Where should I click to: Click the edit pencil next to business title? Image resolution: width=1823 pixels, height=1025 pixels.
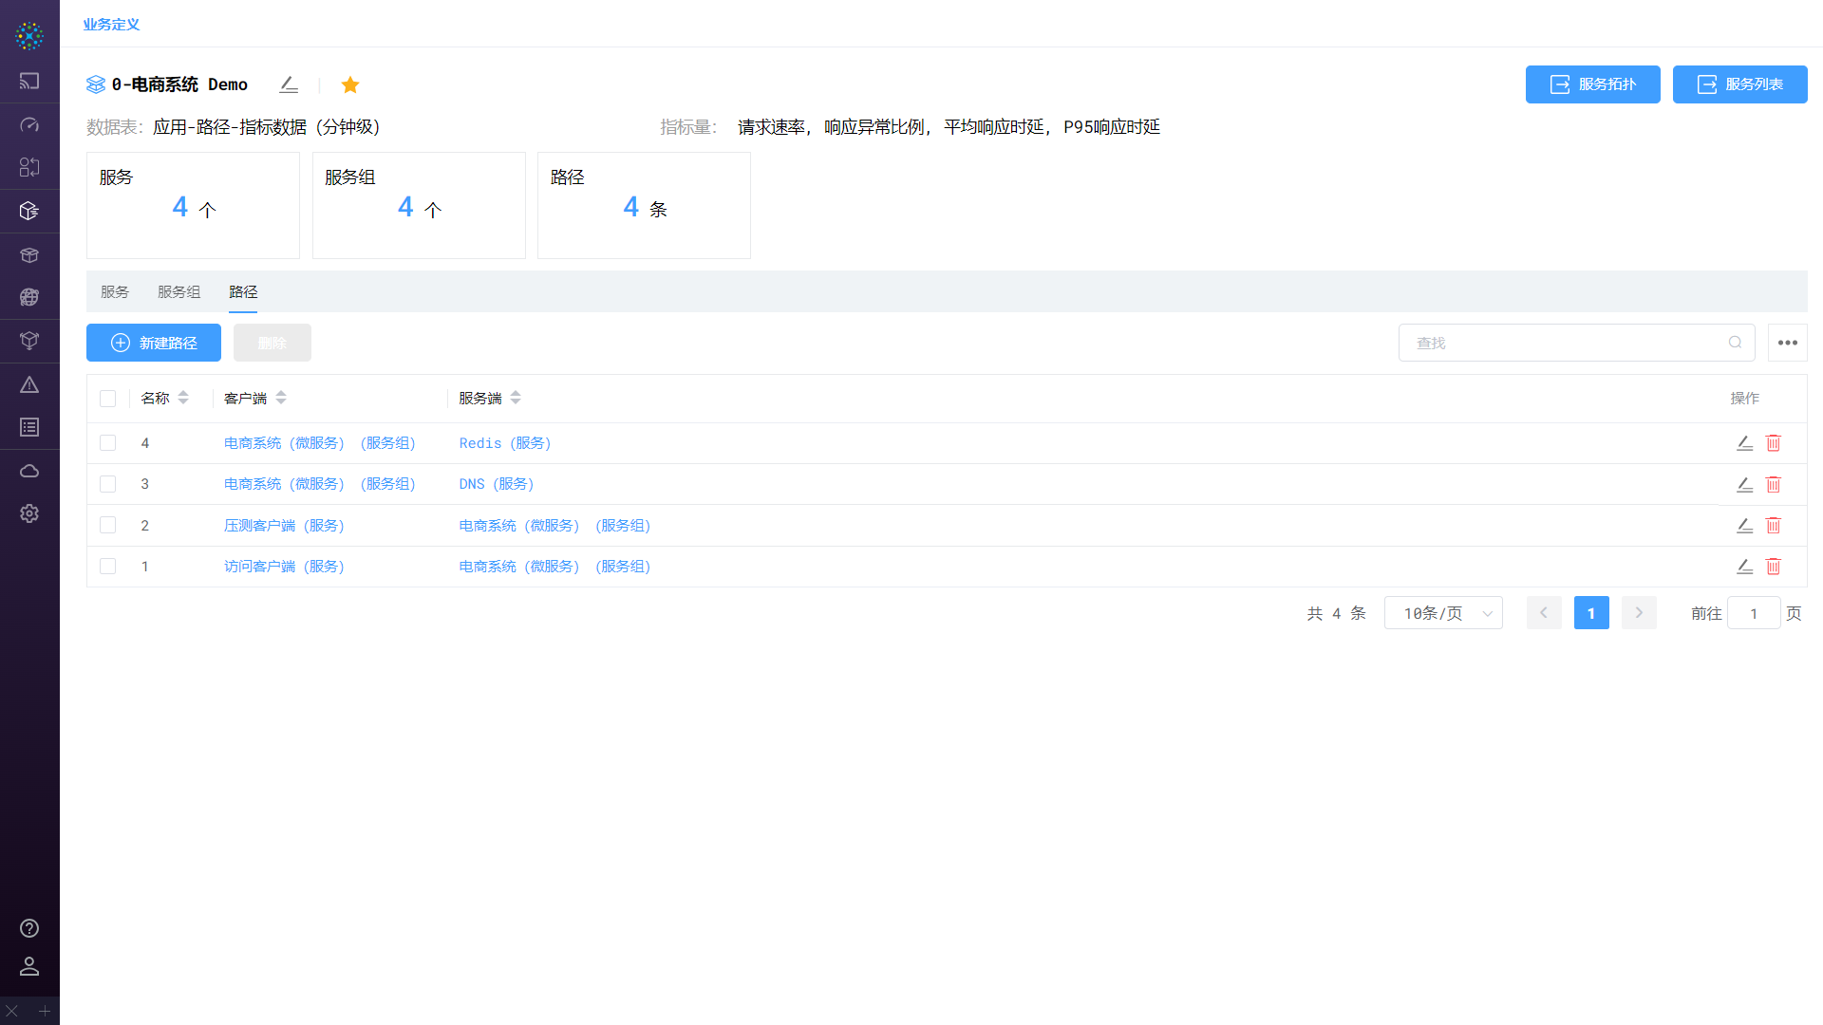pos(289,84)
